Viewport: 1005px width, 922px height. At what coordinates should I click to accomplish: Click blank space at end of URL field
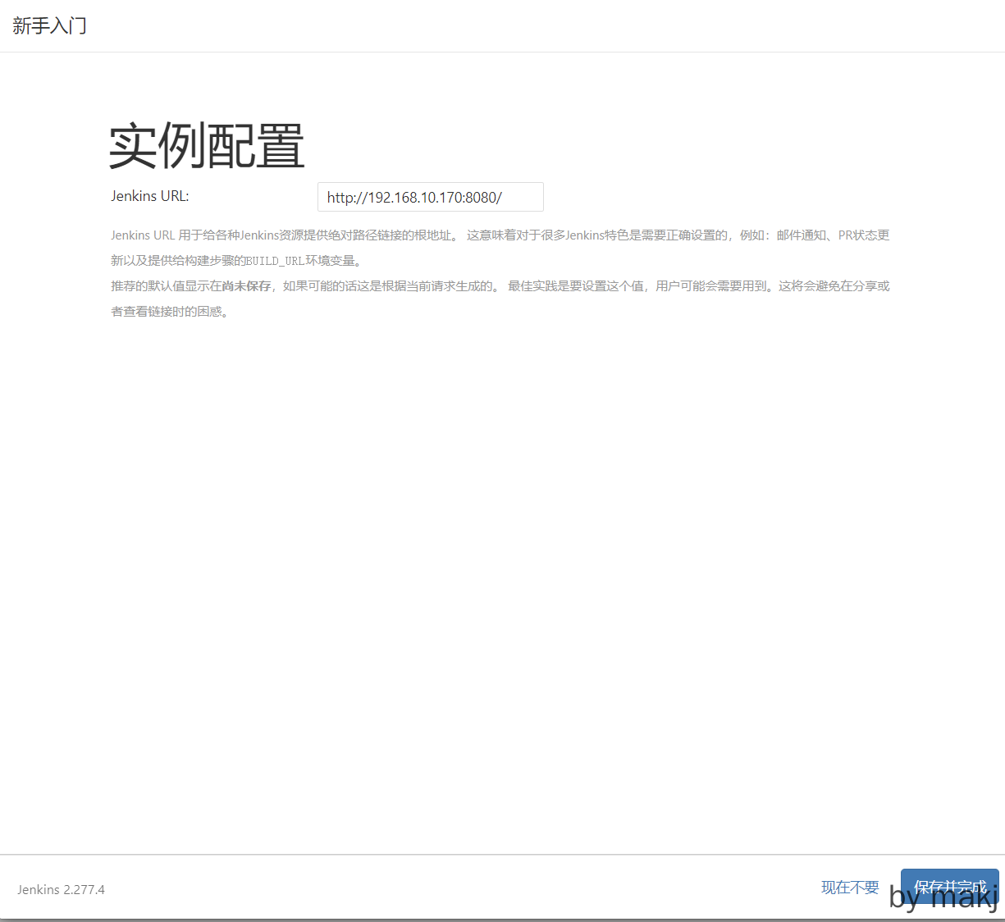(x=523, y=198)
